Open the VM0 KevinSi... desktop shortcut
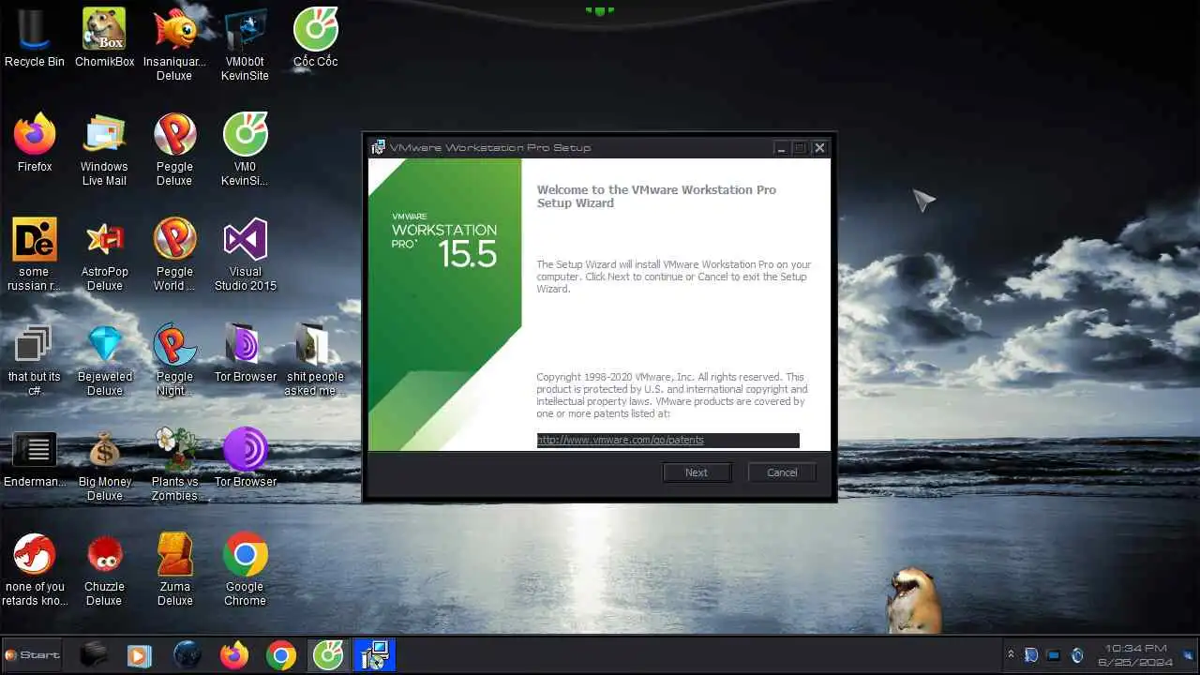The height and width of the screenshot is (675, 1200). 245,150
